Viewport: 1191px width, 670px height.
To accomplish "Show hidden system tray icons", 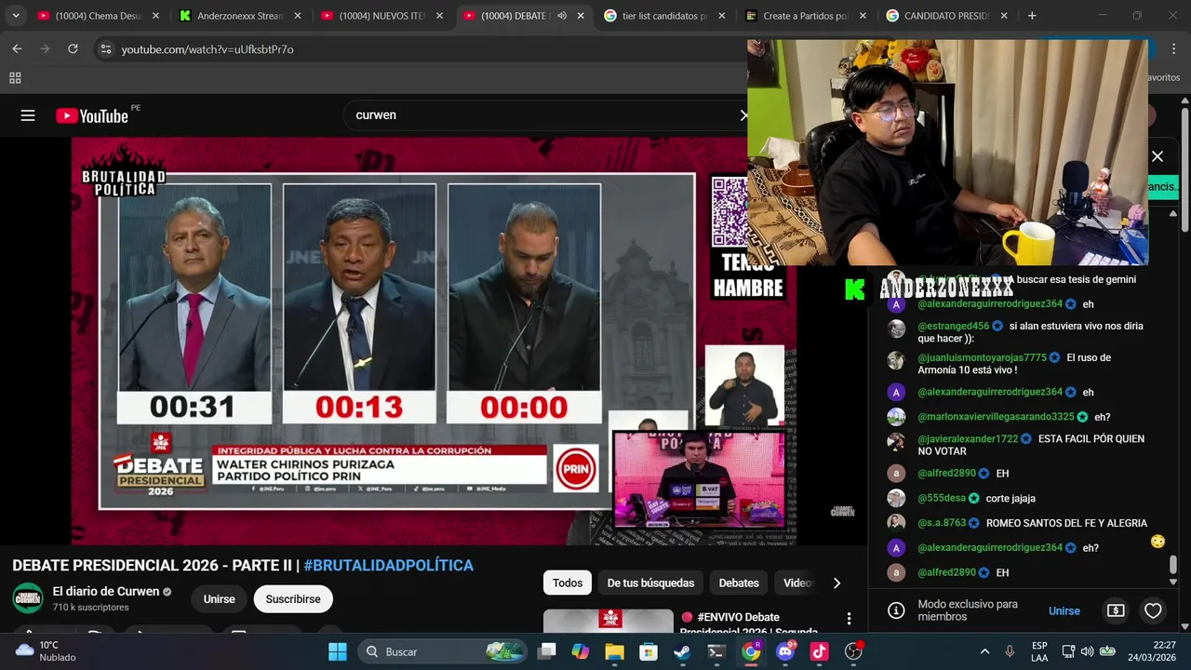I will 984,651.
